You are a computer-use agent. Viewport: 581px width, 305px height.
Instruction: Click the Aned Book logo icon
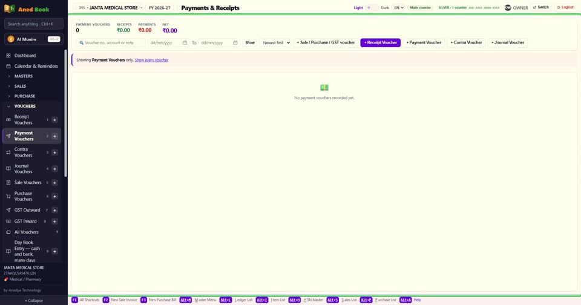click(x=10, y=9)
